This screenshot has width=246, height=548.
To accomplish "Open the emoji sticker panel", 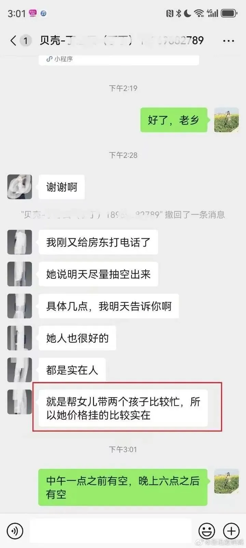I will (207, 531).
